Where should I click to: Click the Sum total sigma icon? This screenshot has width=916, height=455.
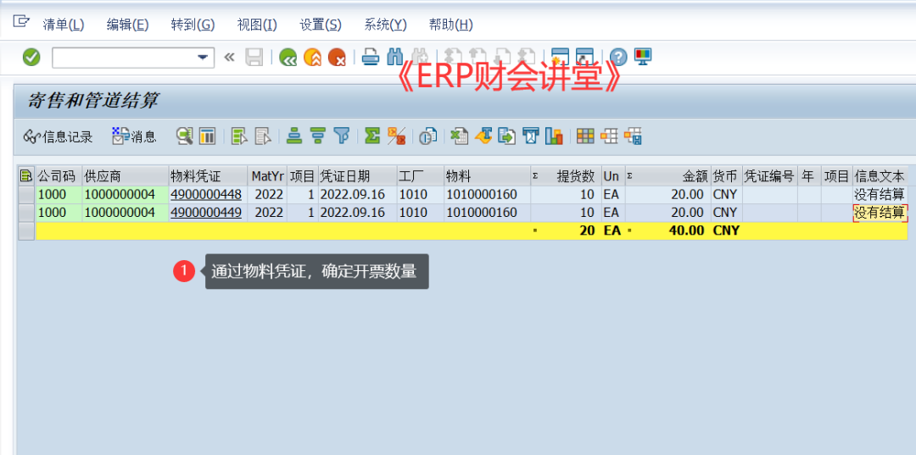372,136
